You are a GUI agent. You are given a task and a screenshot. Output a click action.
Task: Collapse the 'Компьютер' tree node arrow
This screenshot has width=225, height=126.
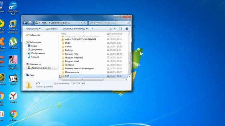tap(25, 64)
